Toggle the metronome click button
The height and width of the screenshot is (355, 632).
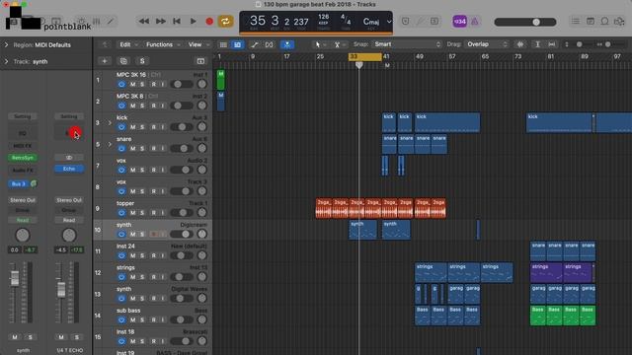pos(475,22)
